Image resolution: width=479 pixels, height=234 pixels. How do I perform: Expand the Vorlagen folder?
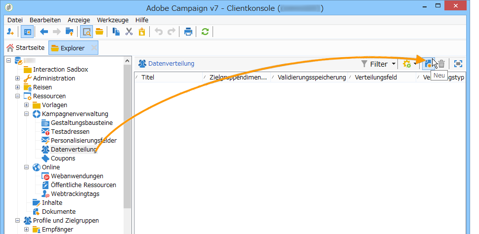26,105
